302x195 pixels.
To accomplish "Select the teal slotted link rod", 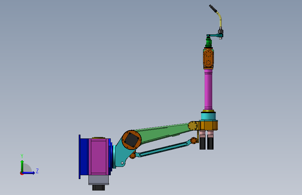I will click(x=163, y=149).
